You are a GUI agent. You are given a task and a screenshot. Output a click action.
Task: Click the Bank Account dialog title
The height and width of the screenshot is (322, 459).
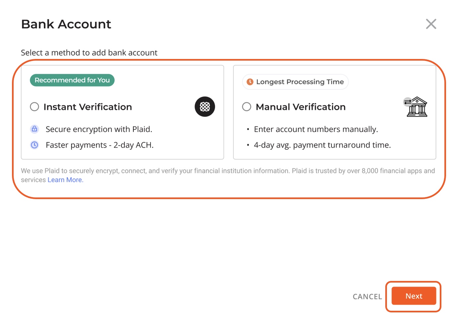pos(66,24)
